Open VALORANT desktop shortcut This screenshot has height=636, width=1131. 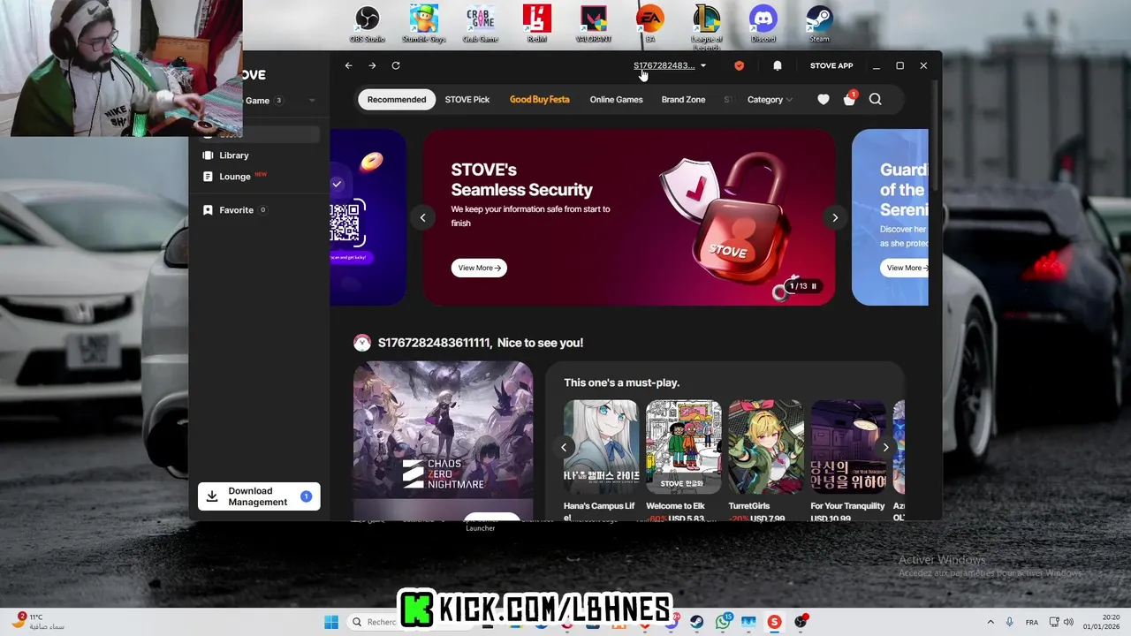tap(594, 24)
